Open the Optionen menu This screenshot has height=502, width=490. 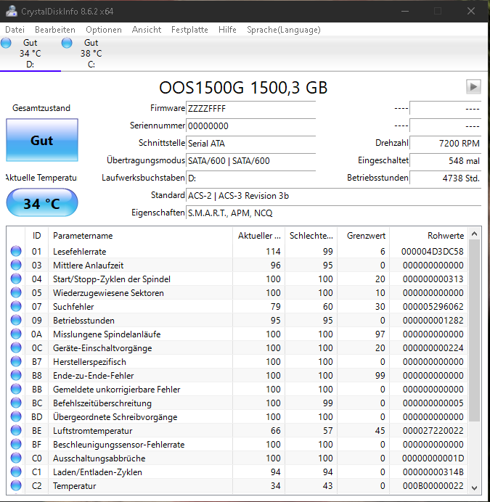(104, 30)
